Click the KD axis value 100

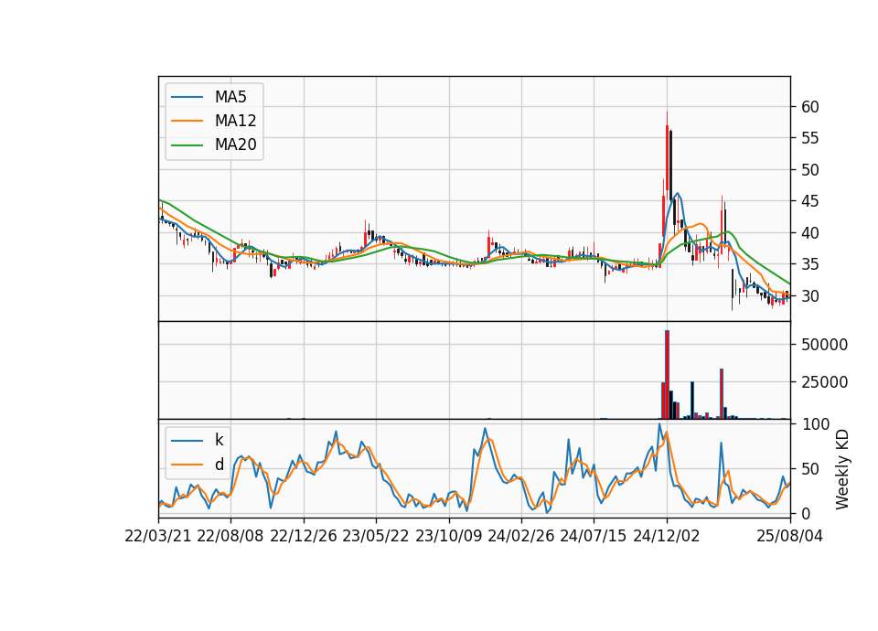pyautogui.click(x=815, y=424)
